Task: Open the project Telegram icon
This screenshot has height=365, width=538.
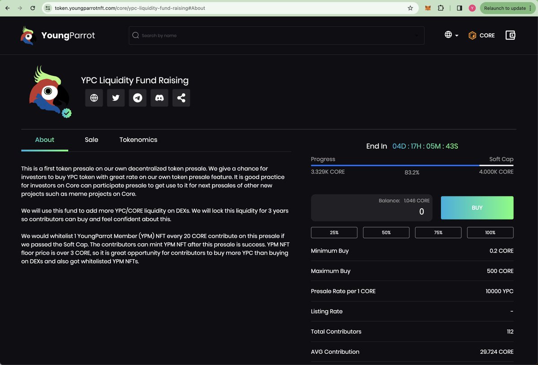Action: point(138,98)
